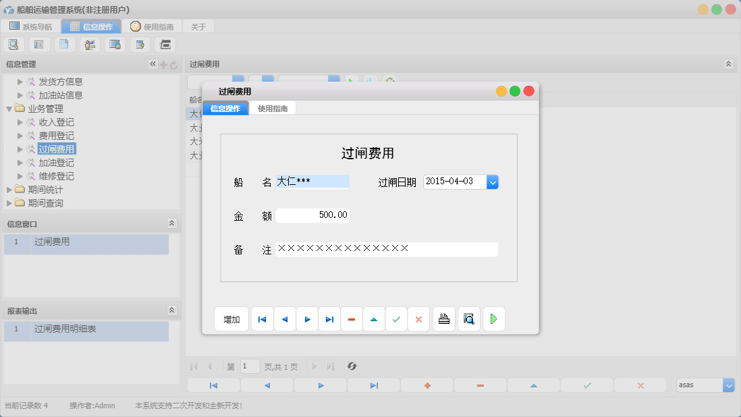
Task: Click the green run arrow in the dialog
Action: pos(493,318)
